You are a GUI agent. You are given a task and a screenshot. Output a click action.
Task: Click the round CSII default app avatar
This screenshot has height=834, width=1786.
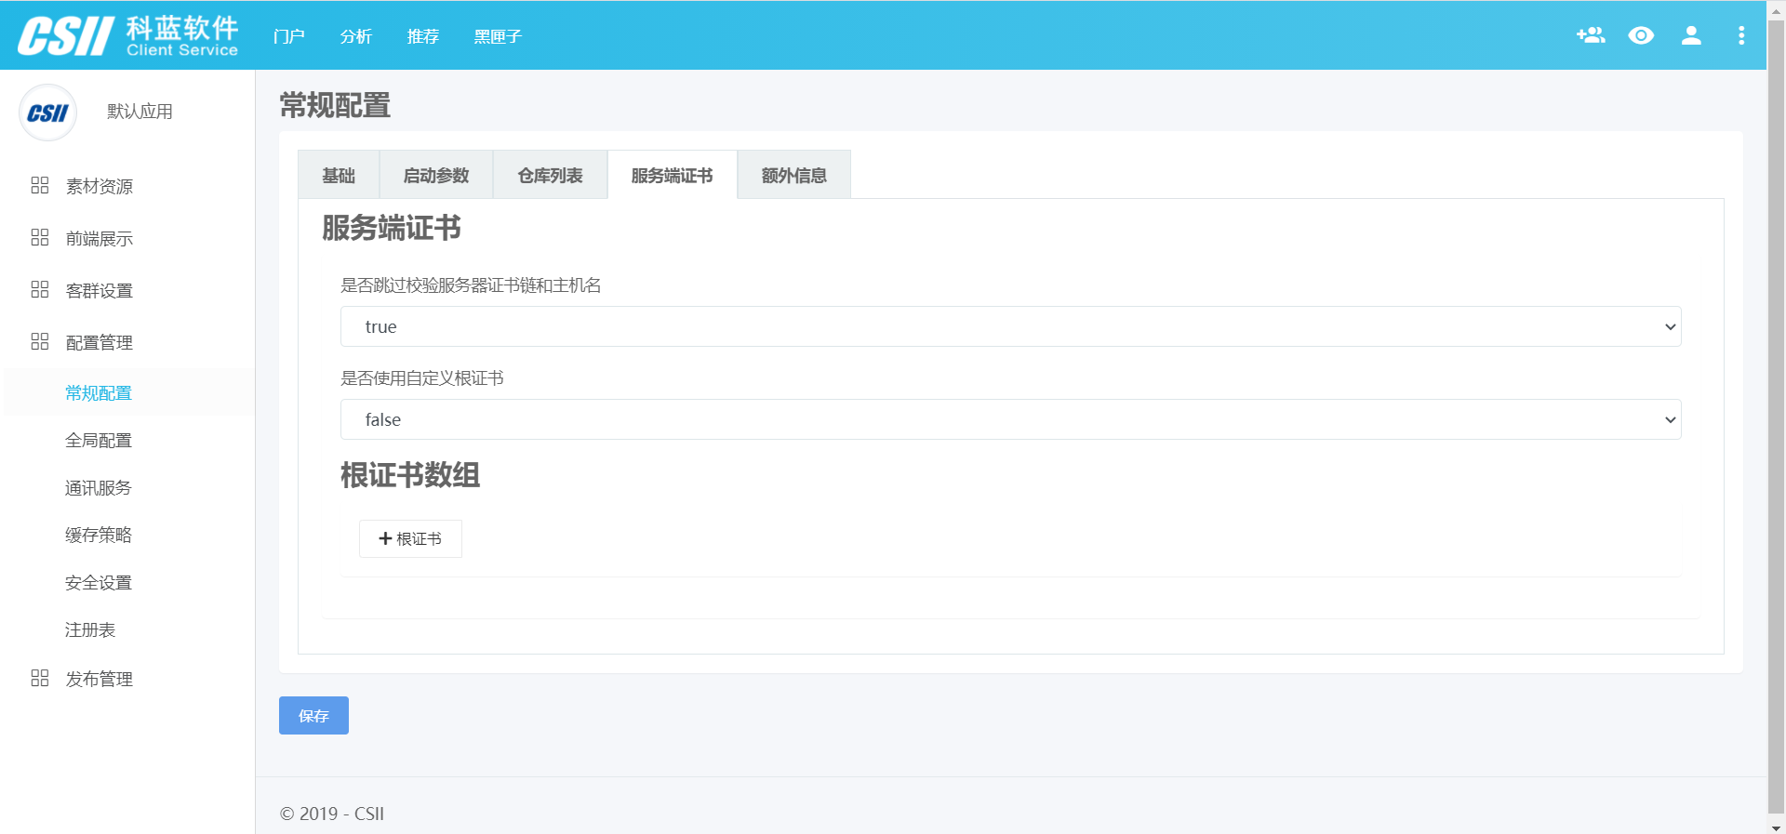47,113
